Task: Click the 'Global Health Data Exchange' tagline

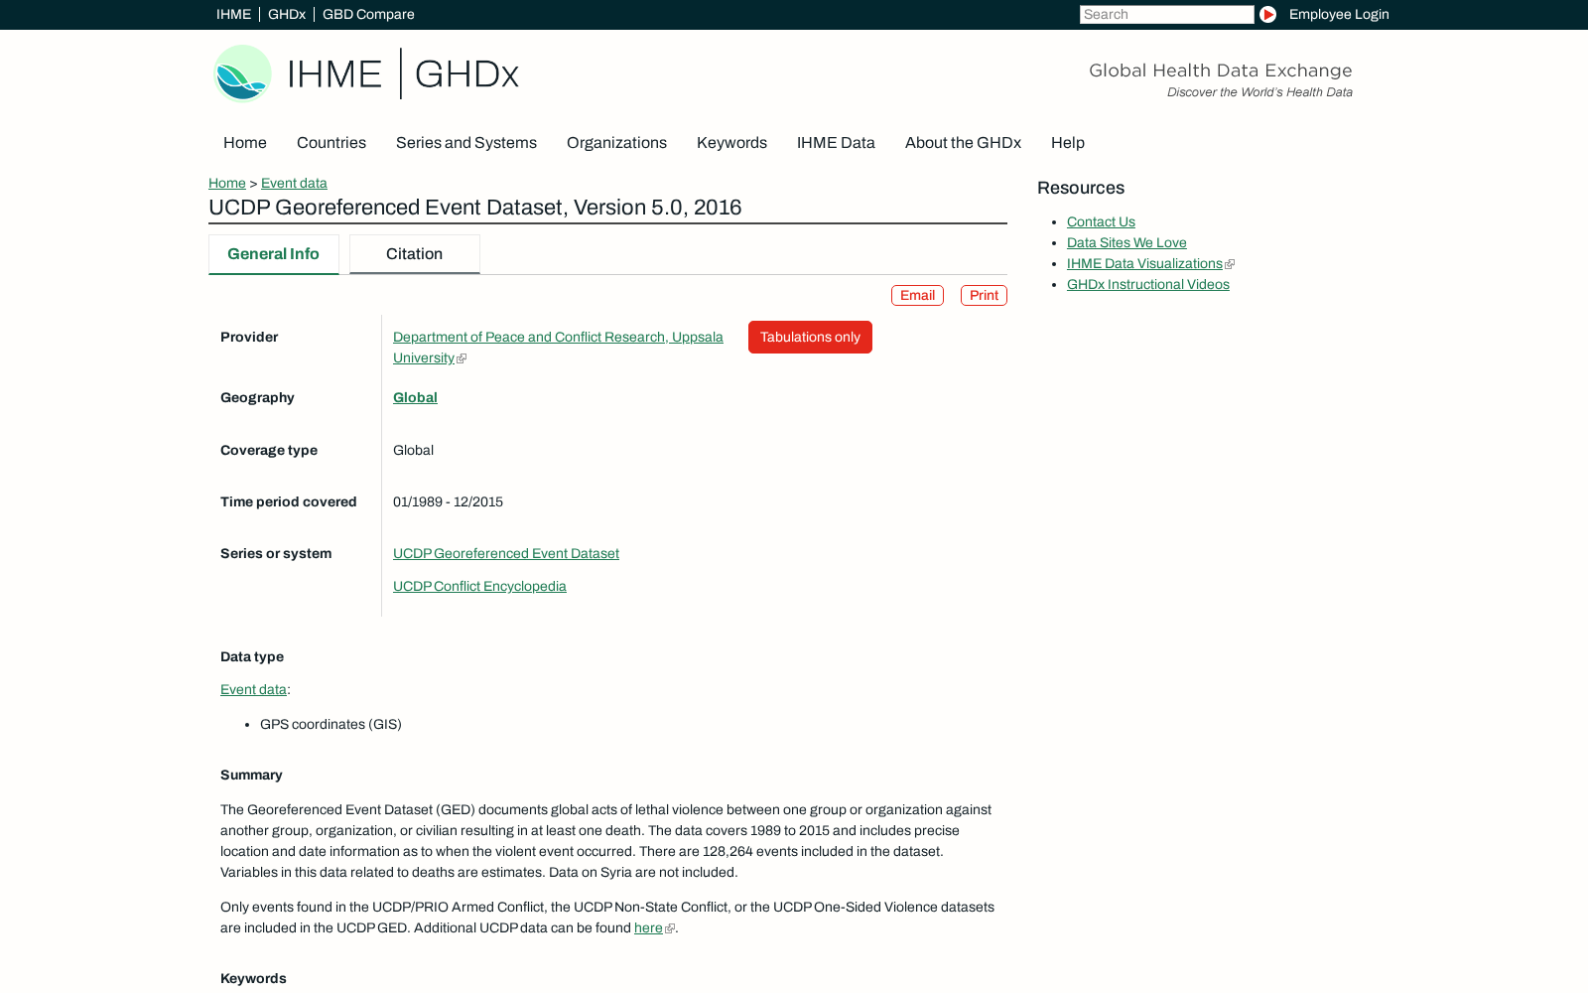Action: pos(1221,71)
